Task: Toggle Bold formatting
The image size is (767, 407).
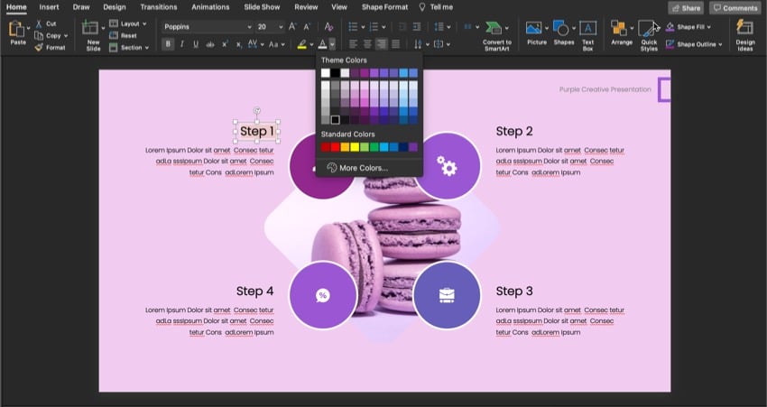Action: [169, 43]
